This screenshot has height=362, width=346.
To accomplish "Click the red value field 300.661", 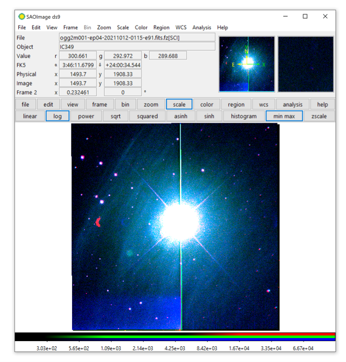I will (78, 55).
